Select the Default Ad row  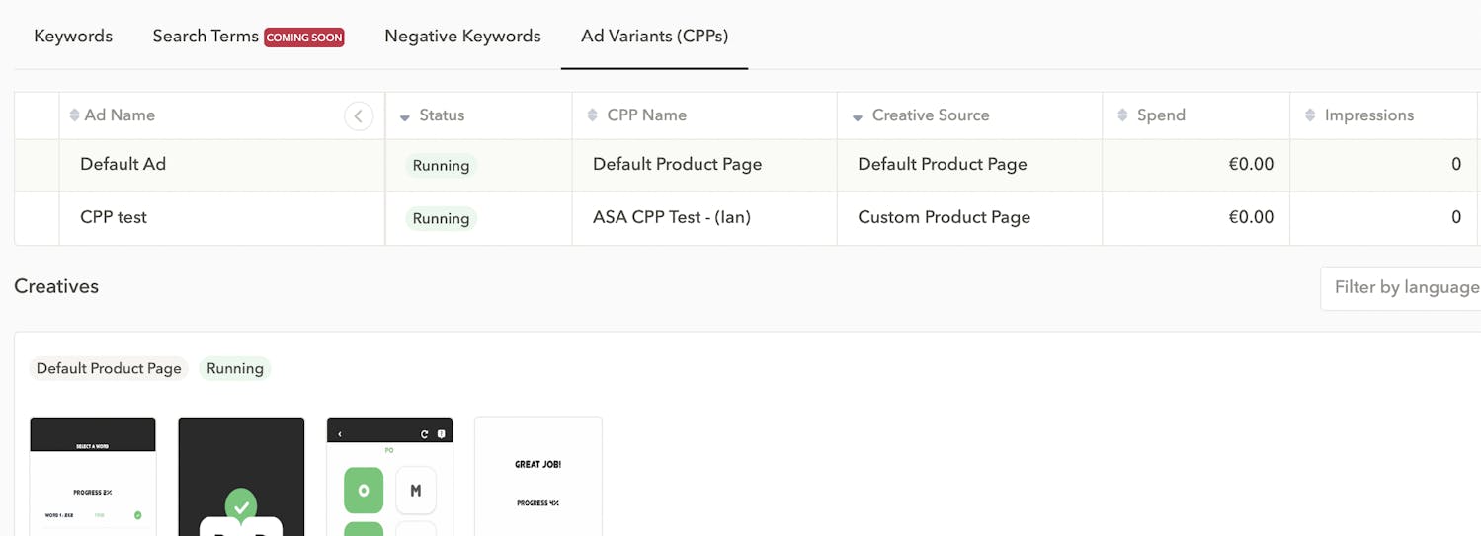pos(123,165)
